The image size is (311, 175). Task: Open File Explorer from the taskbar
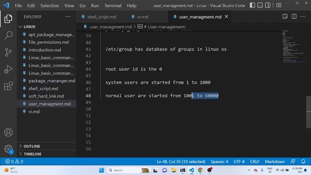(x=173, y=170)
